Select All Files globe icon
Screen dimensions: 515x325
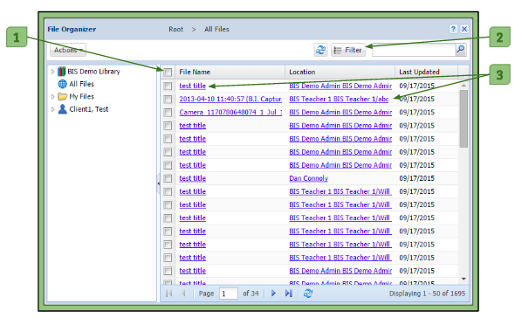click(62, 84)
